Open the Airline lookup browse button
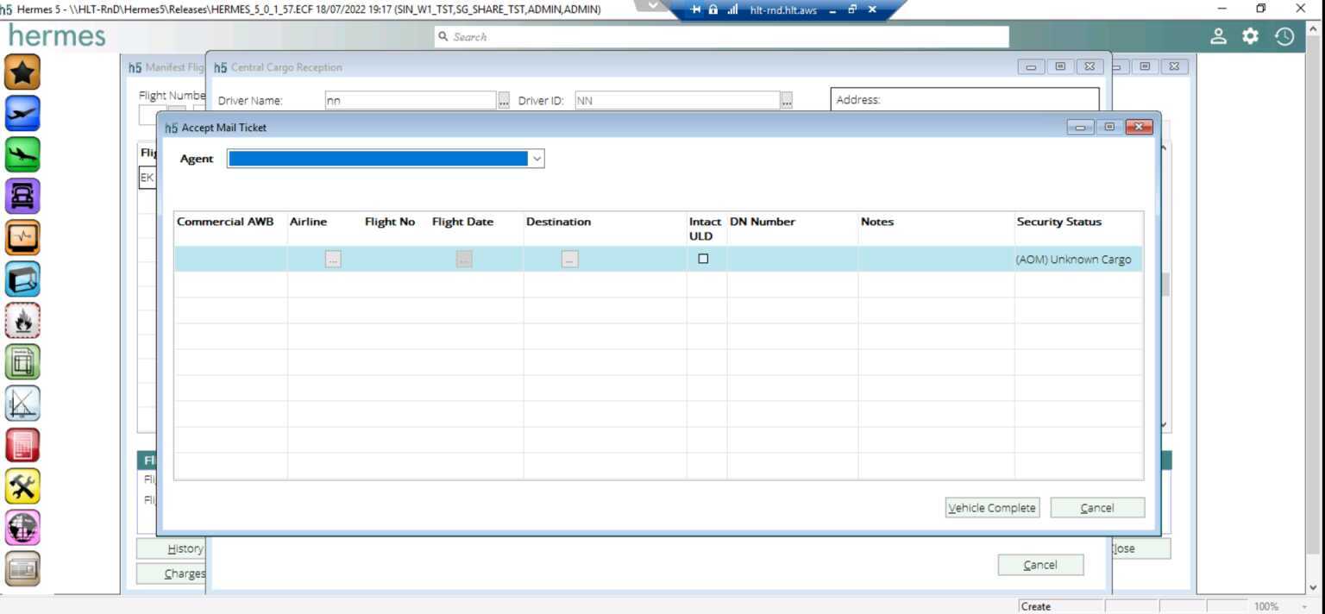 332,258
